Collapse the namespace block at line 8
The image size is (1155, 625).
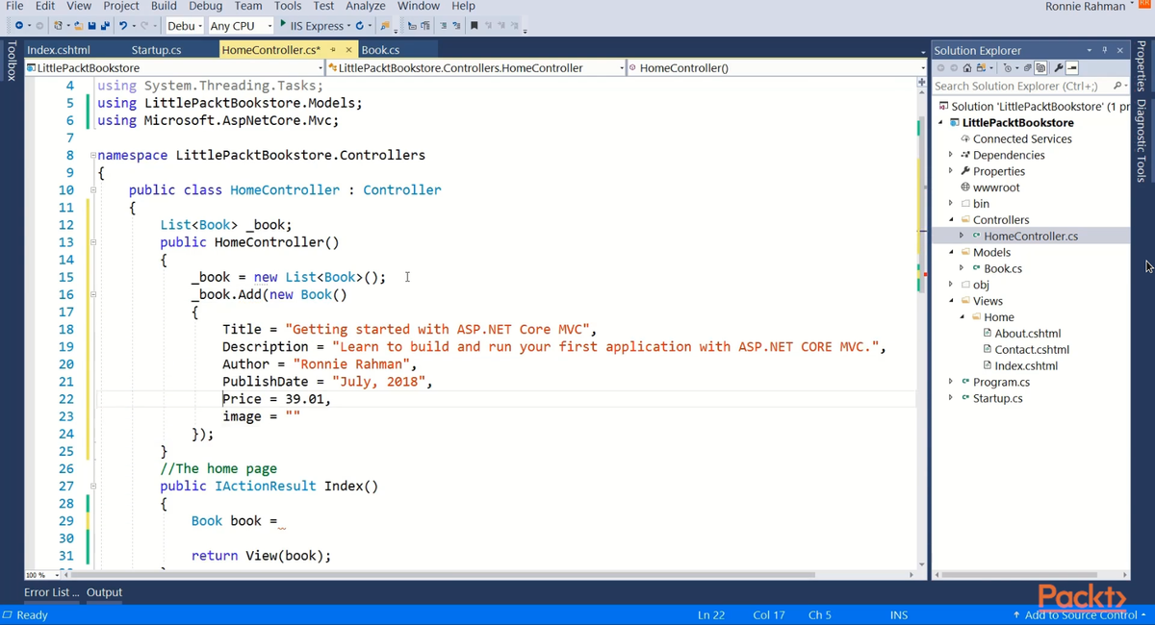pos(92,155)
